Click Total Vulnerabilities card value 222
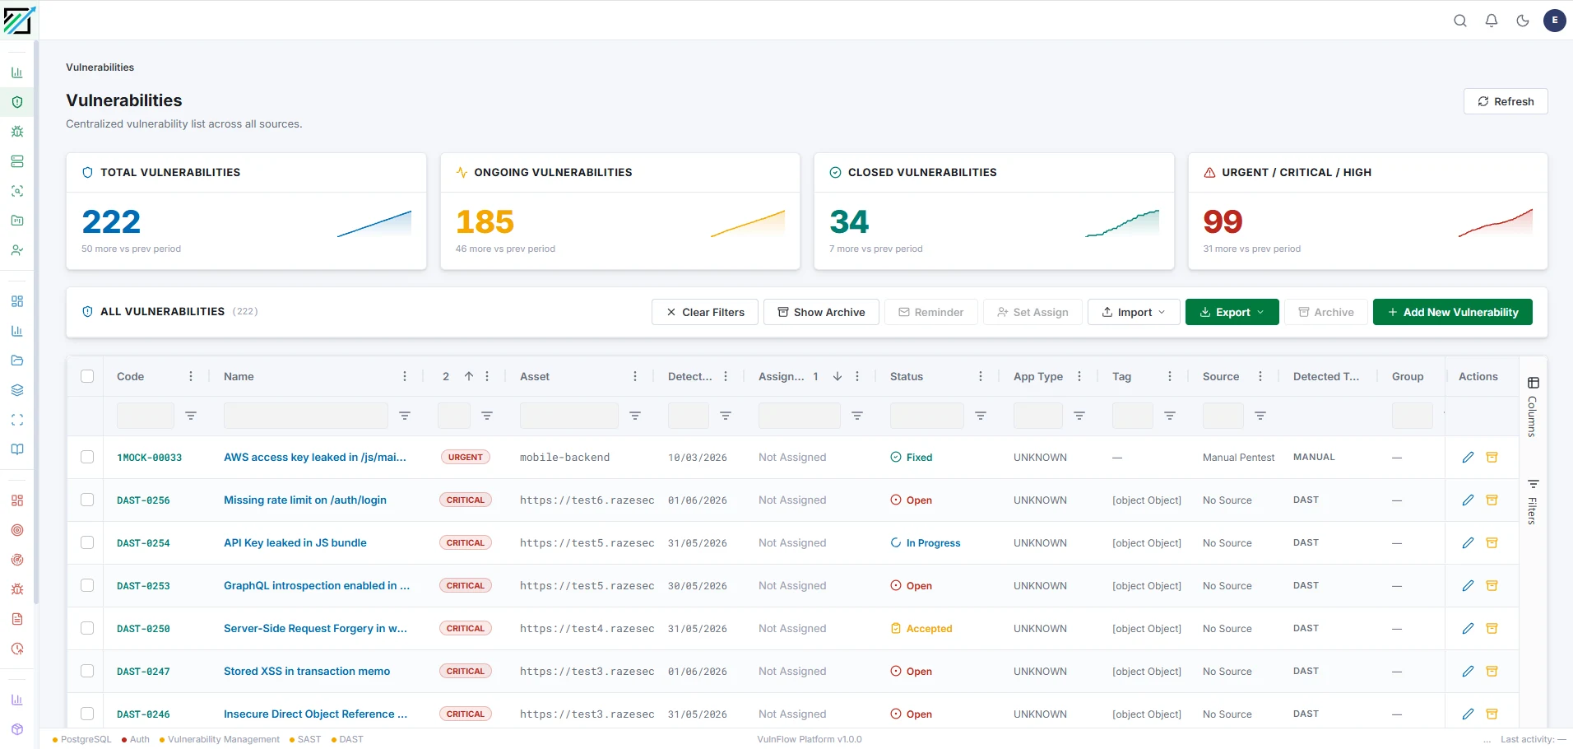 point(111,221)
